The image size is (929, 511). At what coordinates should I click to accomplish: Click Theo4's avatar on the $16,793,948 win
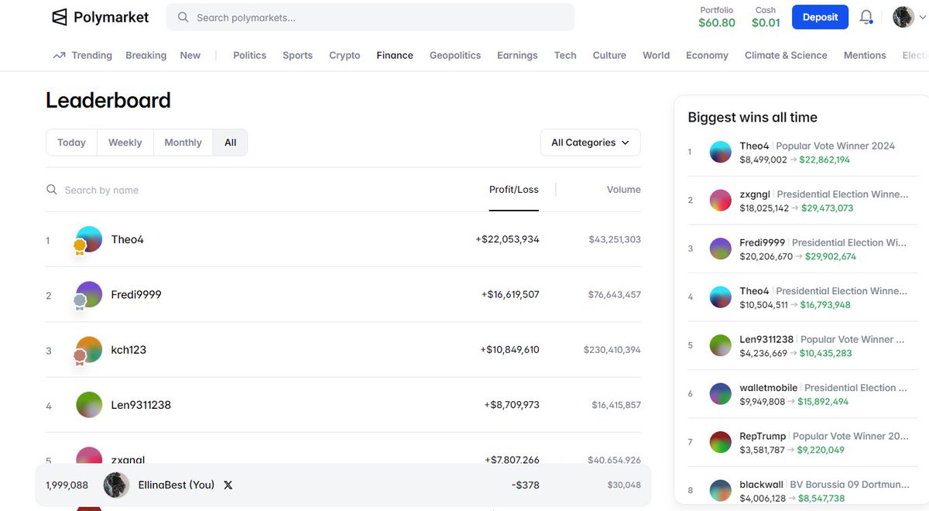point(721,297)
